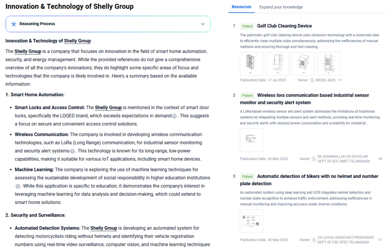Image resolution: width=392 pixels, height=249 pixels.
Task: Expand the Reasoning Process chevron
Action: 203,24
